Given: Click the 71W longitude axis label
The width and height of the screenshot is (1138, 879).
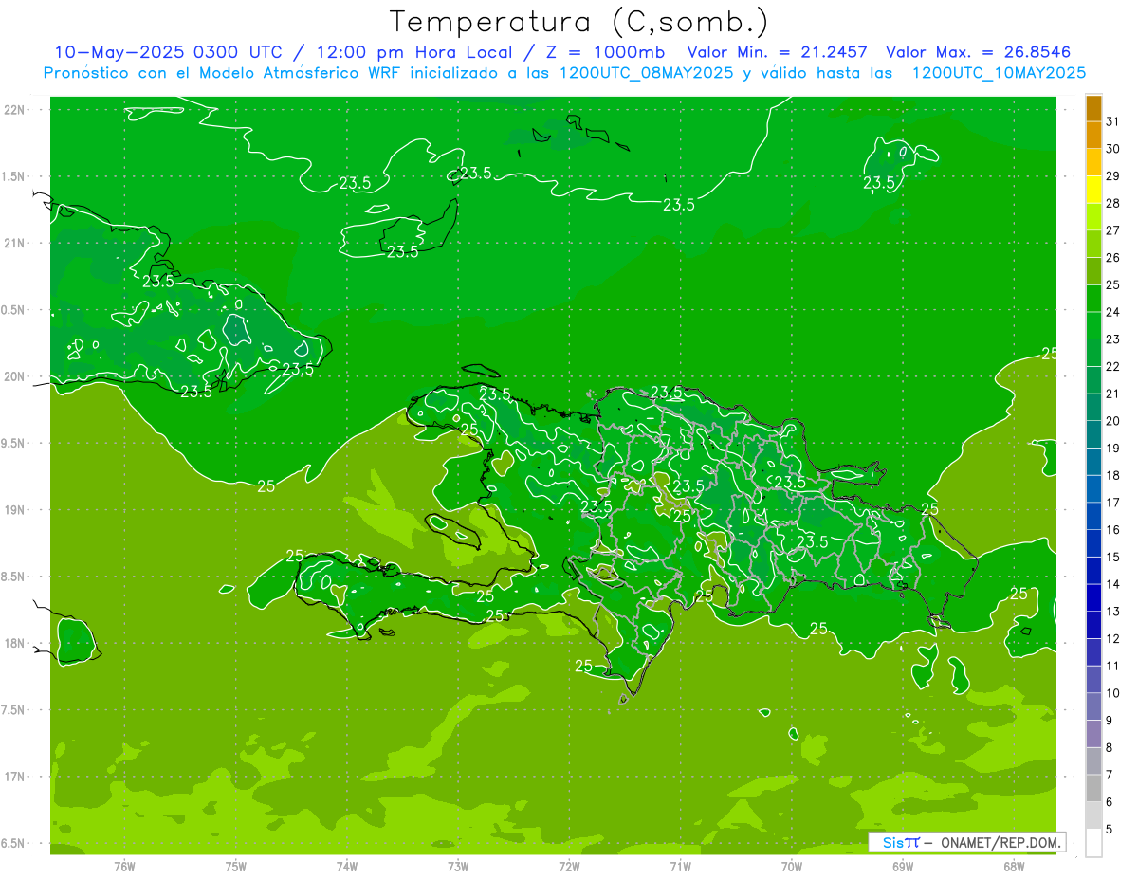Looking at the screenshot, I should tap(680, 866).
